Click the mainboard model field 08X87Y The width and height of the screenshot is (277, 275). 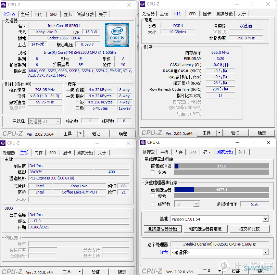pos(60,172)
